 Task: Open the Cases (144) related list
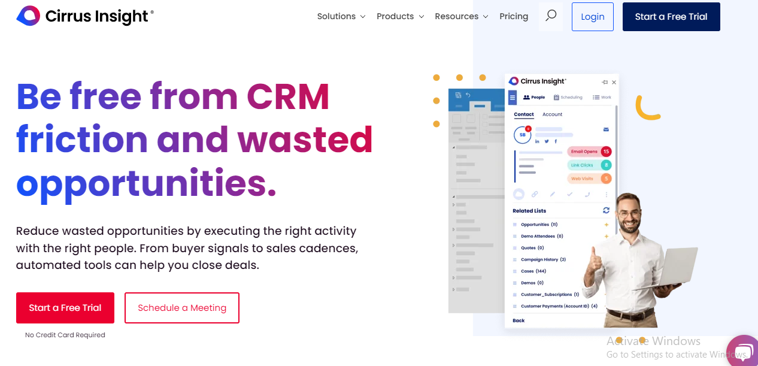pos(533,271)
